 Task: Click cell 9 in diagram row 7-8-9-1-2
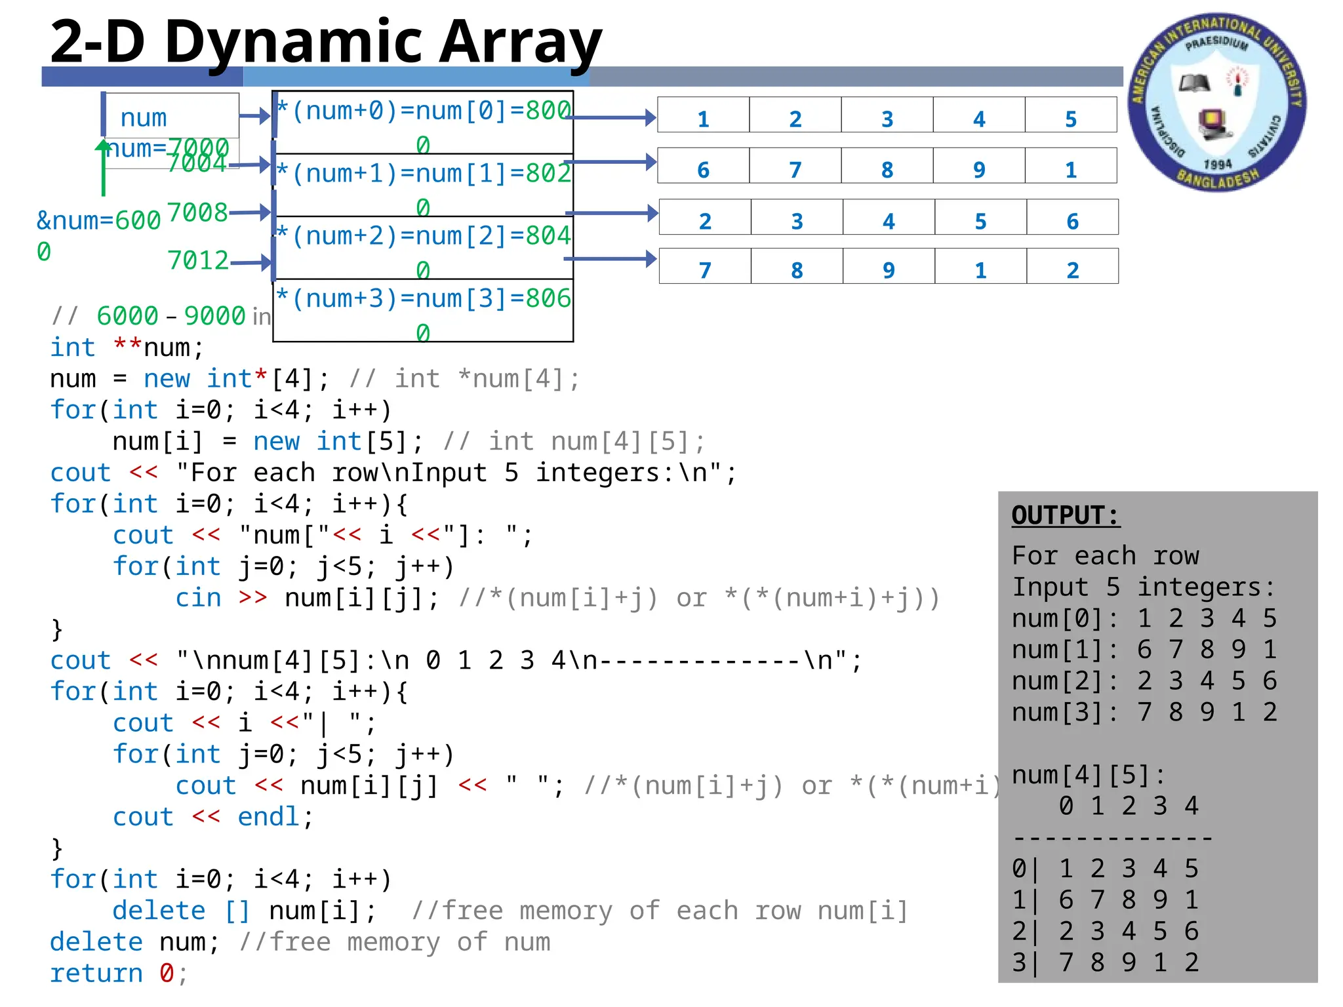[x=889, y=266]
